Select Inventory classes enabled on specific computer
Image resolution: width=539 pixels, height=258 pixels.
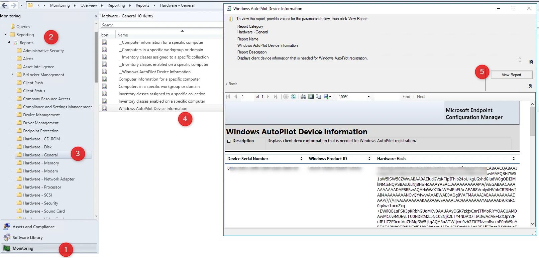click(x=162, y=101)
